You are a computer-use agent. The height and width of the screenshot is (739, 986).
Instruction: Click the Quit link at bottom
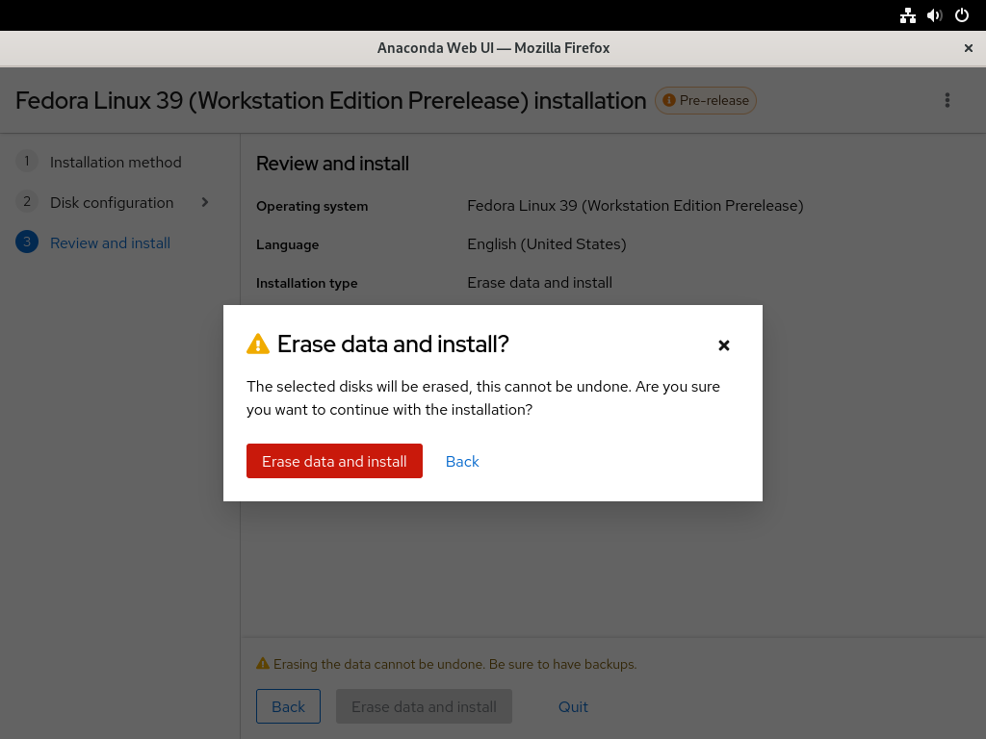pos(574,707)
